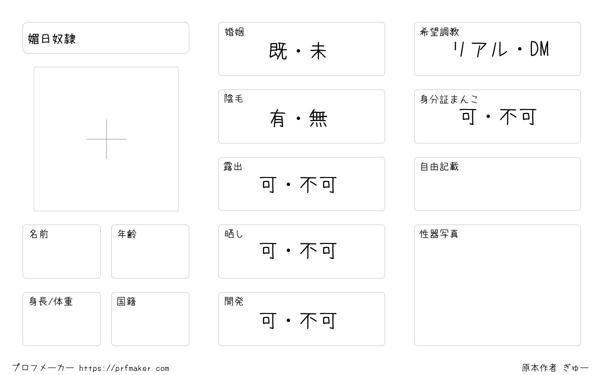Select 既 in the 婚姻 box
The height and width of the screenshot is (375, 601).
[x=278, y=51]
